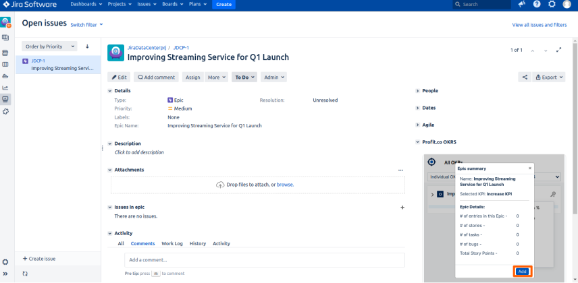
Task: Open the Active sprints board icon
Action: click(5, 65)
